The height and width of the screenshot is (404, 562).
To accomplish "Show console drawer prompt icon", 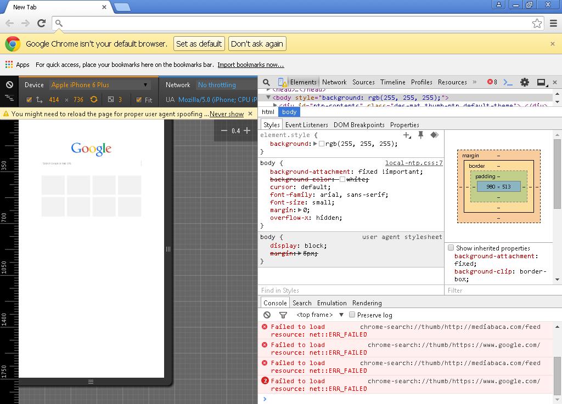I will [508, 82].
